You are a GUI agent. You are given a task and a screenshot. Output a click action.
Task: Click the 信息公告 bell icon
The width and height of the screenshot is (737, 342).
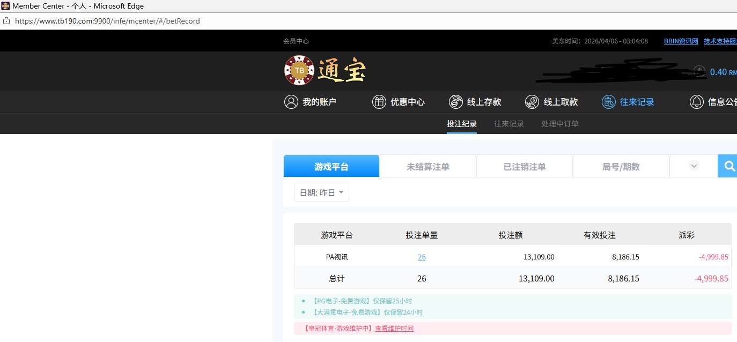pos(696,102)
